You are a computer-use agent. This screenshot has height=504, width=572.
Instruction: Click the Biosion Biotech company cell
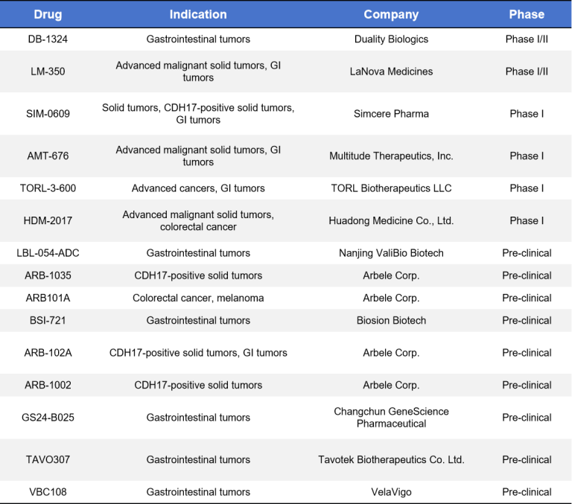pyautogui.click(x=391, y=320)
